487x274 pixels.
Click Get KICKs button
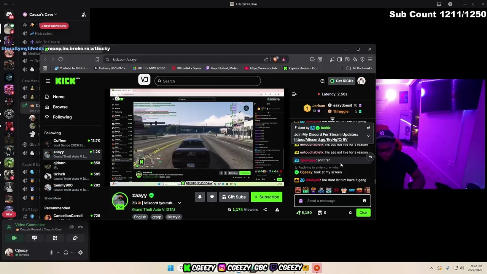coord(342,81)
